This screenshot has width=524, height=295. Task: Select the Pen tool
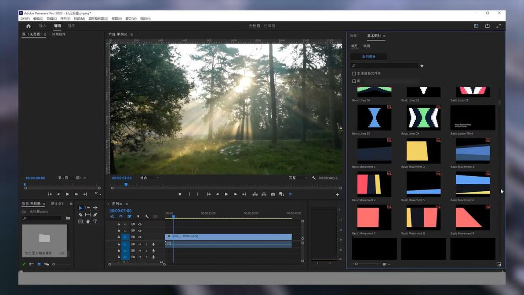[95, 215]
